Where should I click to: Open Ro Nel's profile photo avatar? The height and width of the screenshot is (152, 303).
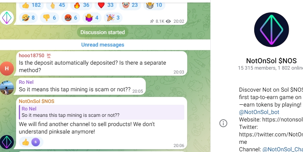(7, 88)
